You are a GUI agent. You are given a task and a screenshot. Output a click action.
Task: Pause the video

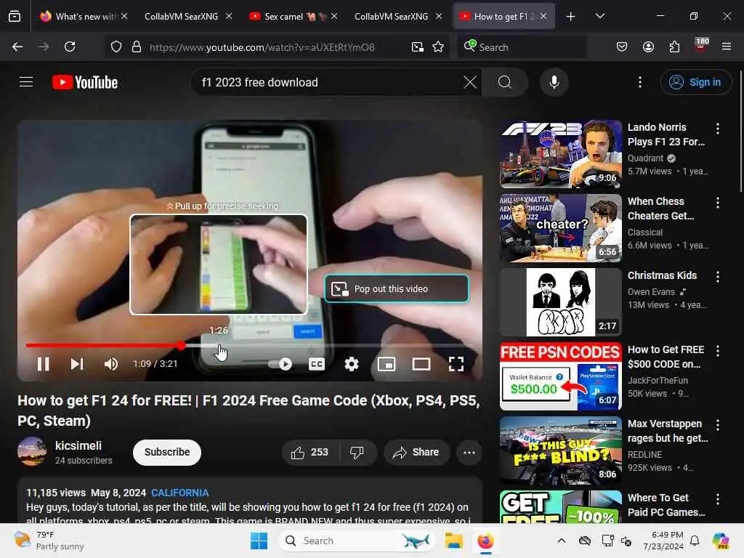tap(43, 364)
